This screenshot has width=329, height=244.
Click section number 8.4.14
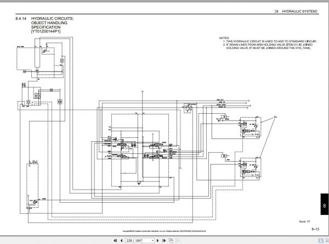click(21, 19)
